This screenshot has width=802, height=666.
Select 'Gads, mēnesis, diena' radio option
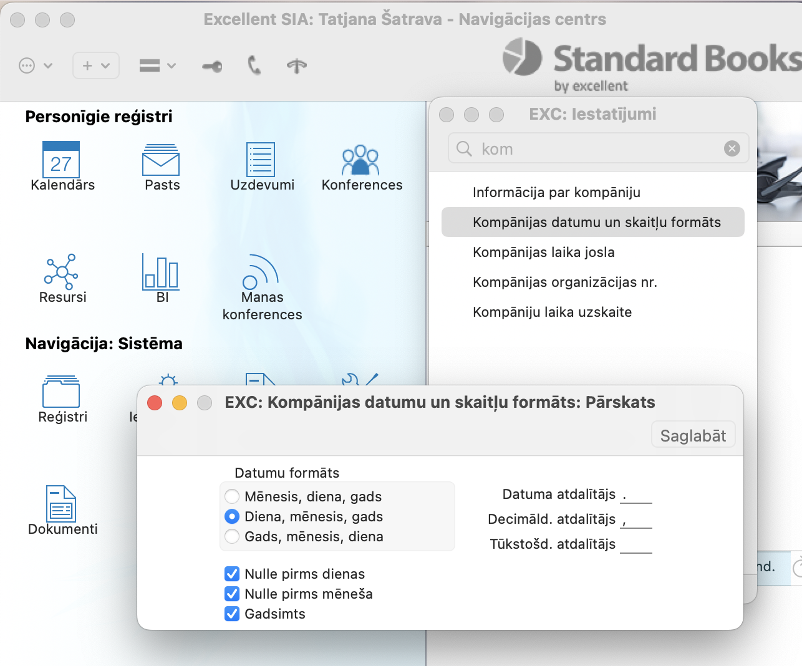(232, 536)
